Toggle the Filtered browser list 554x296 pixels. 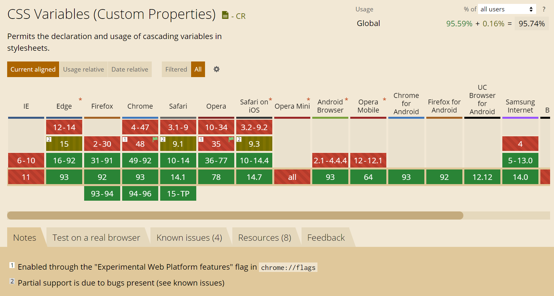176,69
